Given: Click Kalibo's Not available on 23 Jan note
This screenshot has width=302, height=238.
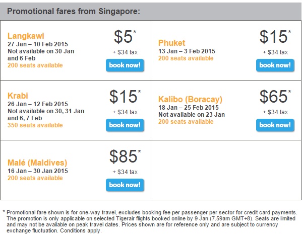Looking at the screenshot, I should coord(192,115).
